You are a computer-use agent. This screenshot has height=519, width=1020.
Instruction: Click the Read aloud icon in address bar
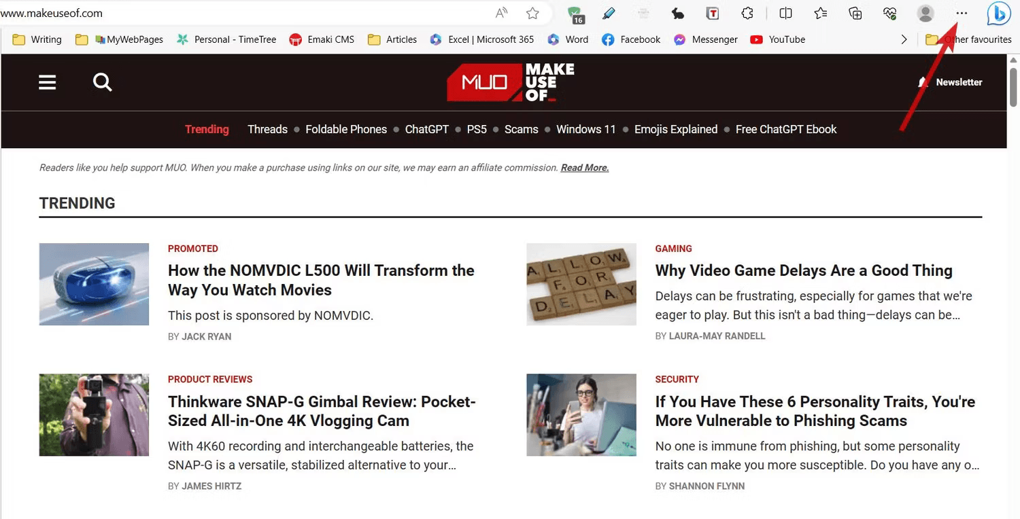[x=502, y=13]
